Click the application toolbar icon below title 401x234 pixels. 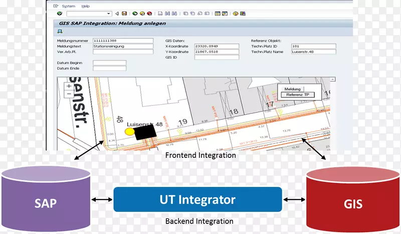point(60,31)
